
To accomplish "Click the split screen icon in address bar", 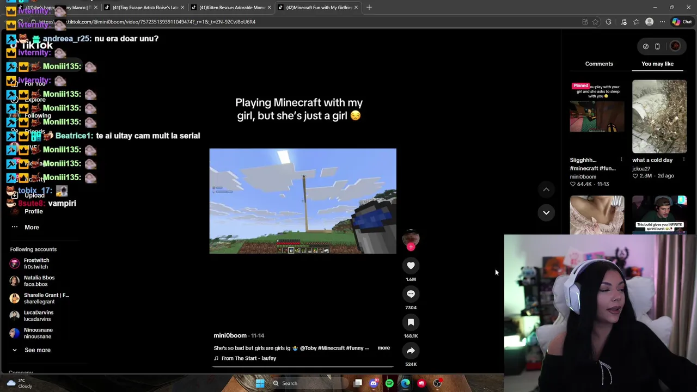I will pyautogui.click(x=585, y=22).
